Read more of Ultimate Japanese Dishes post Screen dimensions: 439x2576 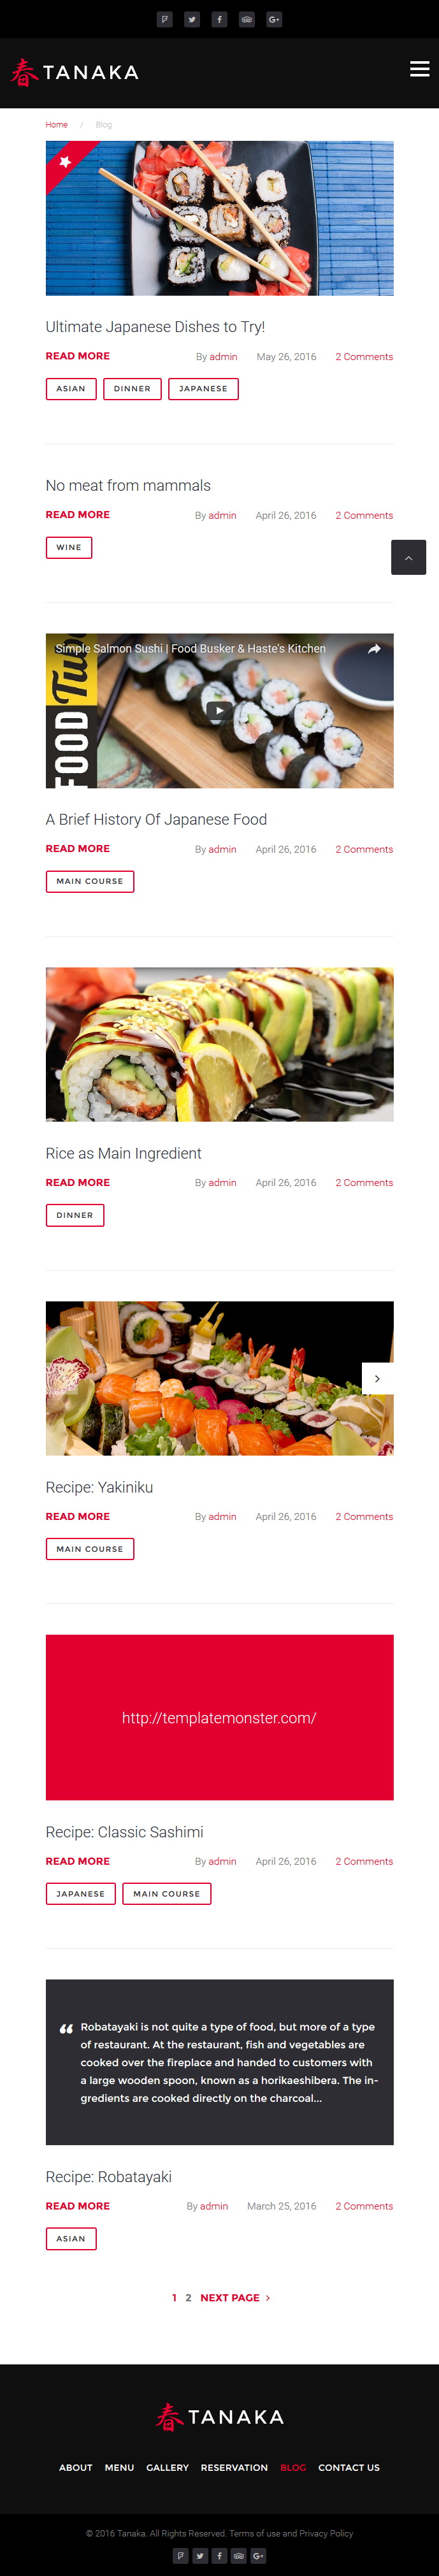(78, 356)
